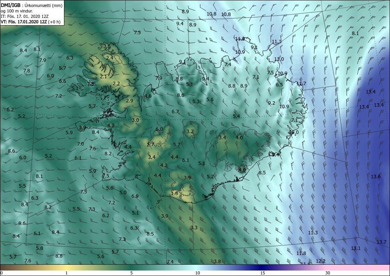The image size is (390, 276).
Task: Click the '0' label at the start of the color scale
Action: [2, 273]
